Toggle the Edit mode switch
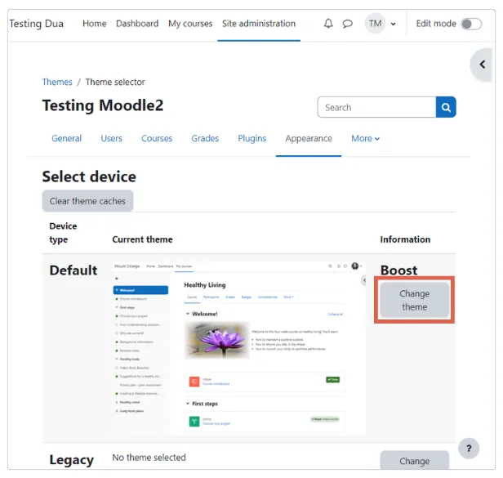This screenshot has height=478, width=503. coord(471,24)
